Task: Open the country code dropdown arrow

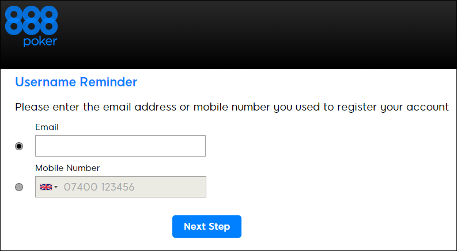Action: (56, 188)
